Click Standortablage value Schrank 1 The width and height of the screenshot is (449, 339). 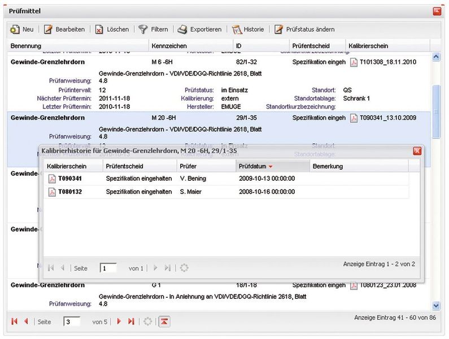pyautogui.click(x=356, y=98)
